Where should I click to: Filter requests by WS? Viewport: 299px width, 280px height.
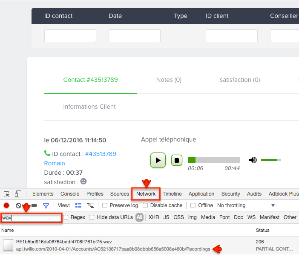(251, 217)
